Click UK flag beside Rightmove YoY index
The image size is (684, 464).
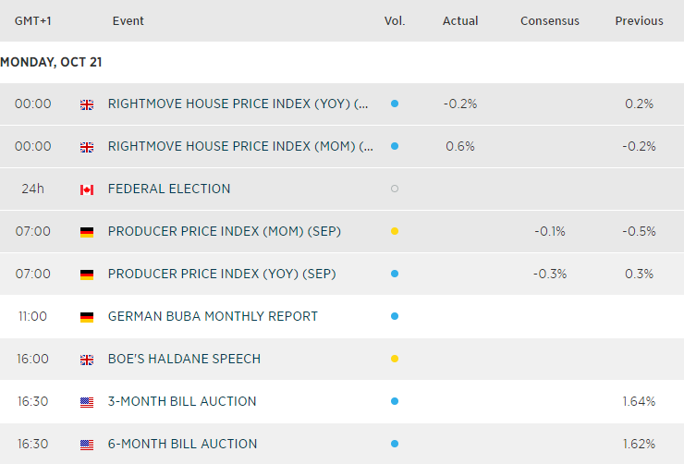tap(87, 104)
